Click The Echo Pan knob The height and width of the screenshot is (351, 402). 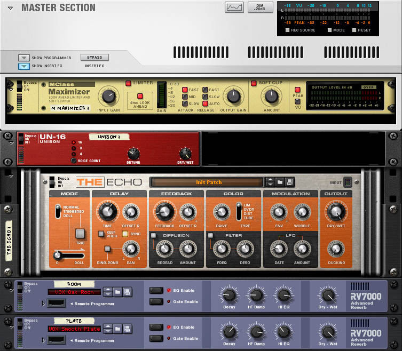(x=131, y=249)
